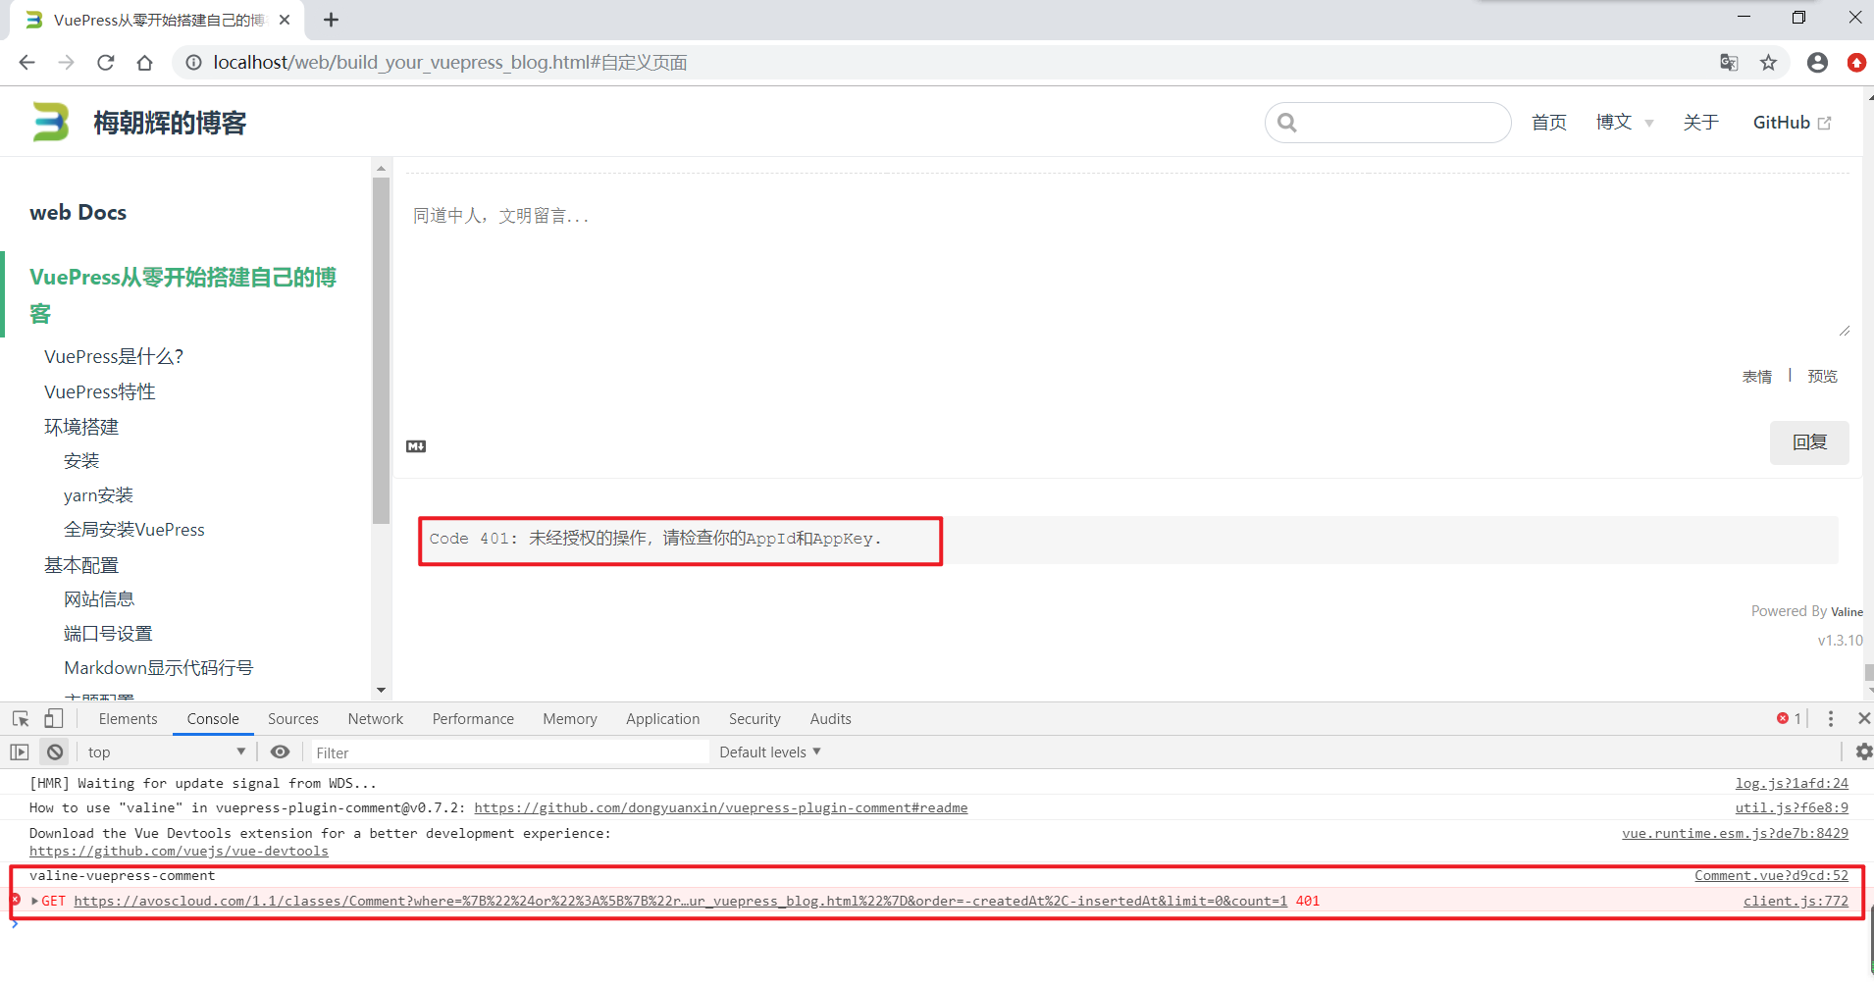Viewport: 1874px width, 985px height.
Task: Select sidebar item 端口号设置
Action: point(108,634)
